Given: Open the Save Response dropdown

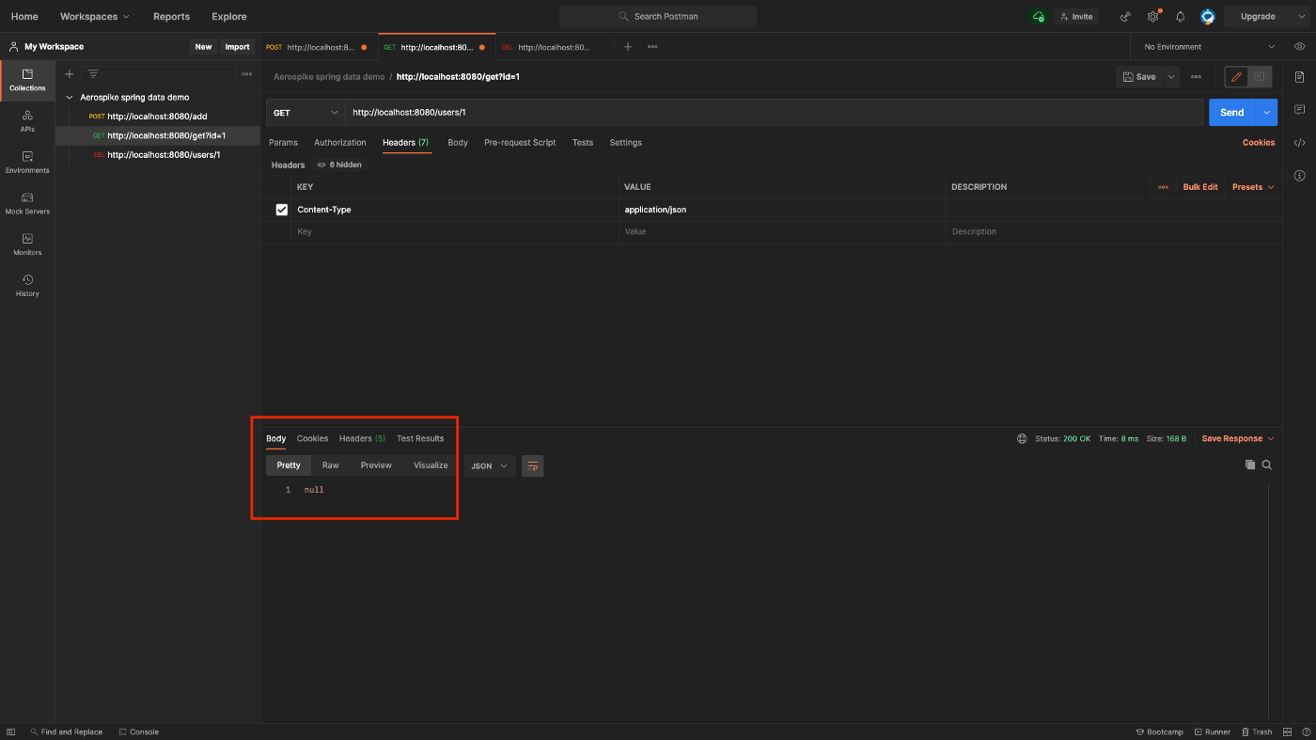Looking at the screenshot, I should [1238, 438].
